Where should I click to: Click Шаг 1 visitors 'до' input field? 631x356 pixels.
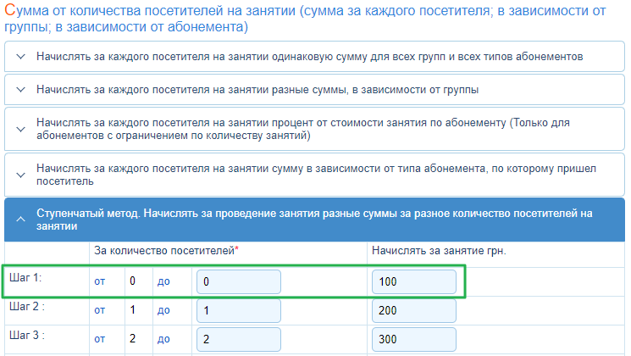point(238,281)
